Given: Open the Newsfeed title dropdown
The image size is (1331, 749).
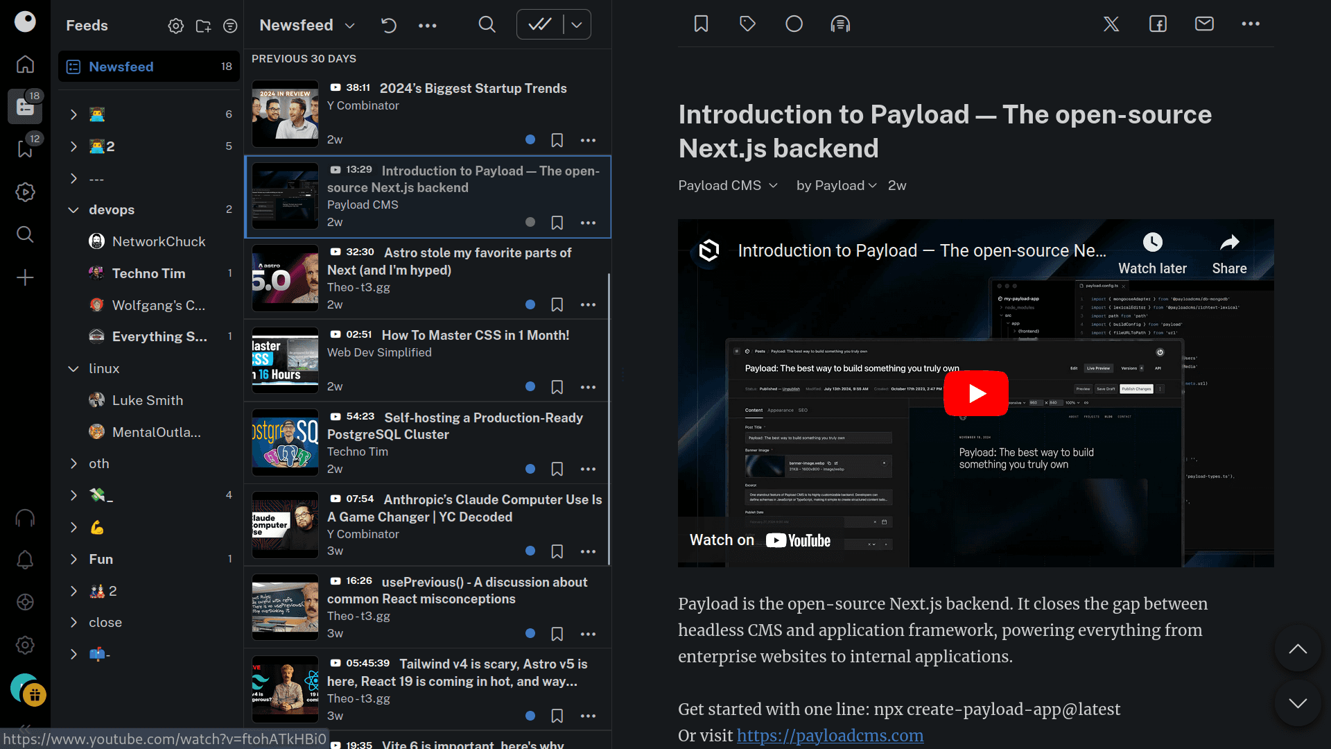Looking at the screenshot, I should pos(307,25).
